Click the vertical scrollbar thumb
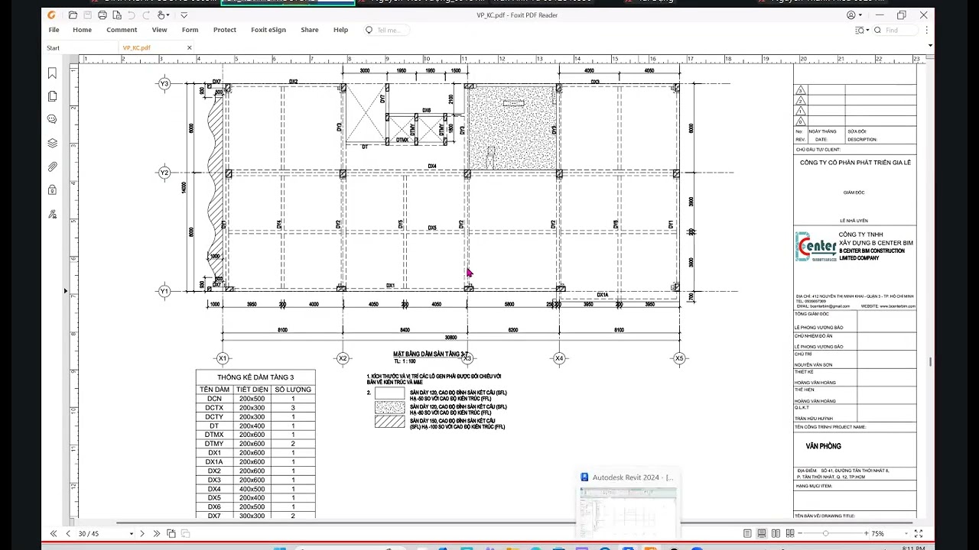The height and width of the screenshot is (550, 979). [930, 361]
